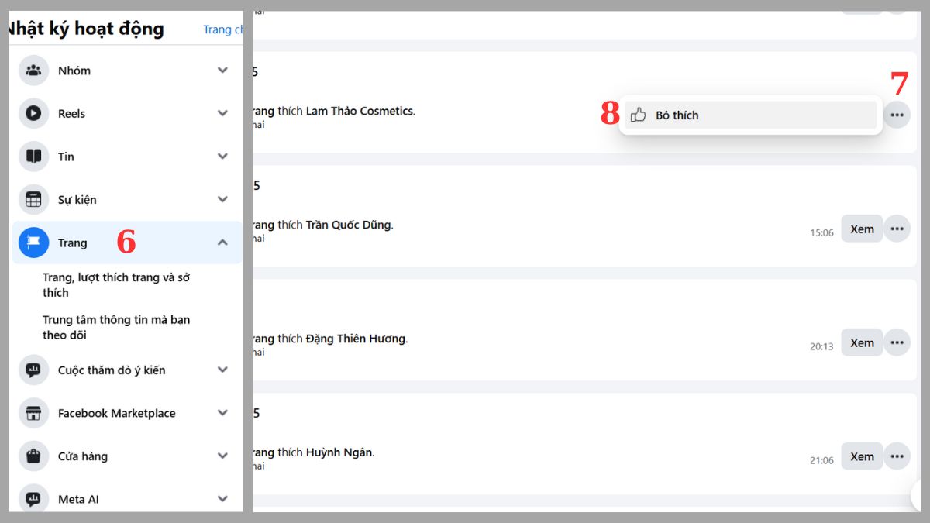Screen dimensions: 930x523
Task: Select the Sự kiện calendar icon
Action: 33,199
